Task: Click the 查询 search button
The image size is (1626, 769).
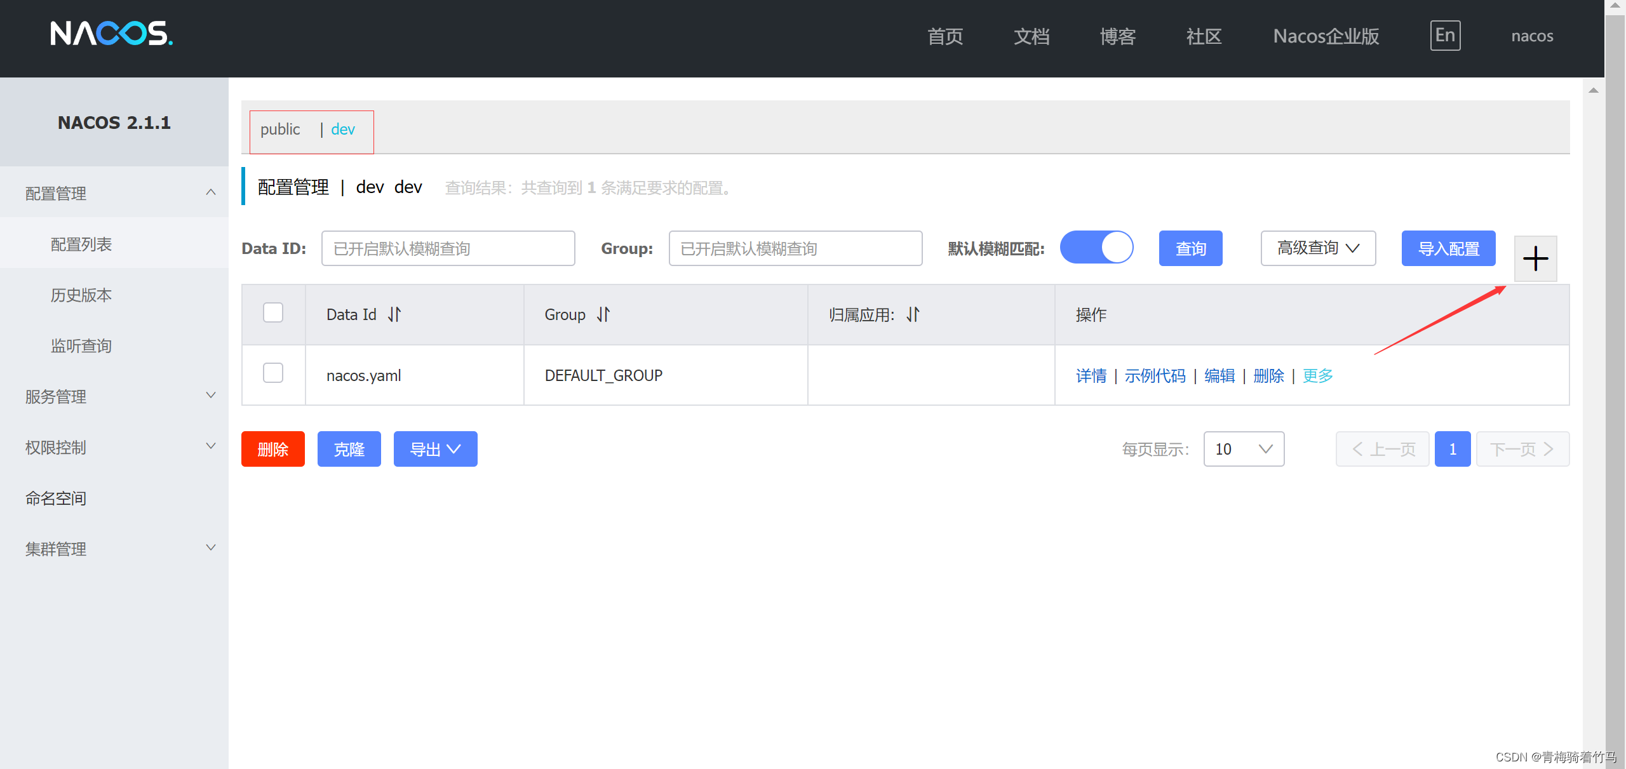Action: (1190, 248)
